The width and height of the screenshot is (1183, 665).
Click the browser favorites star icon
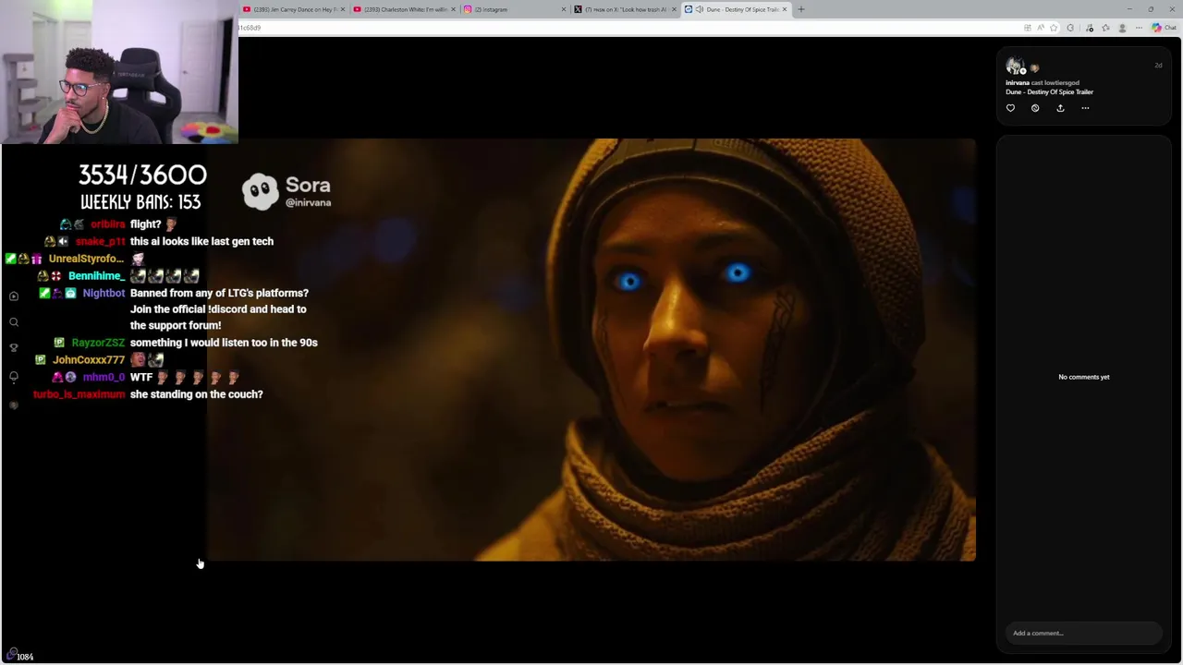coord(1054,28)
